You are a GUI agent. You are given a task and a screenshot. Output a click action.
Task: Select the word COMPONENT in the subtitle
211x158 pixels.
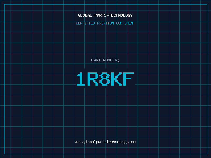126,23
